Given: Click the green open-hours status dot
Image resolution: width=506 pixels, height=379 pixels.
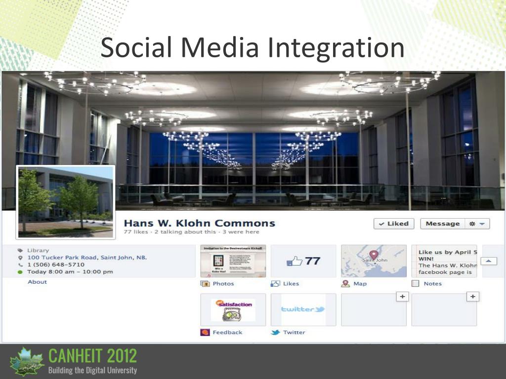Looking at the screenshot, I should (20, 272).
